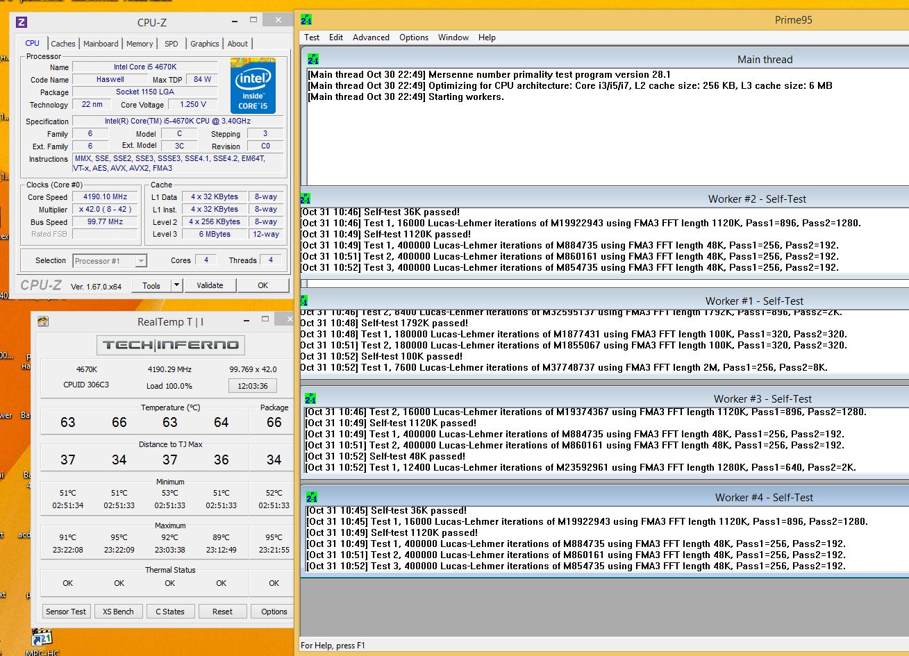The height and width of the screenshot is (656, 909).
Task: Go to the SPD tab in CPU-Z
Action: [x=172, y=44]
